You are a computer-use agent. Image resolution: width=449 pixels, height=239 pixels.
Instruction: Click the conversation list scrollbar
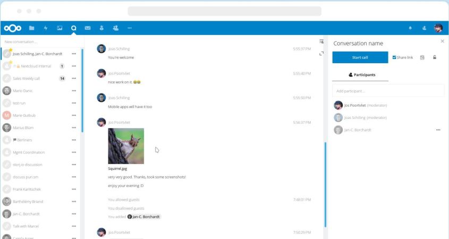point(82,90)
